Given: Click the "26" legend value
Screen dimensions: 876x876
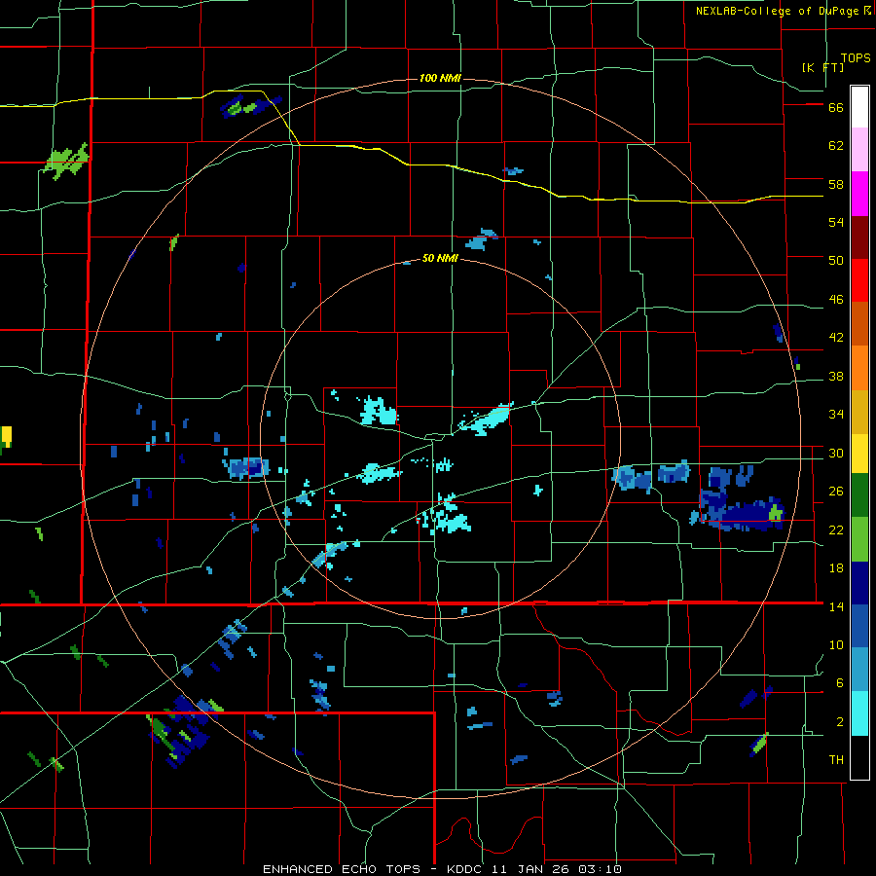Looking at the screenshot, I should tap(836, 492).
